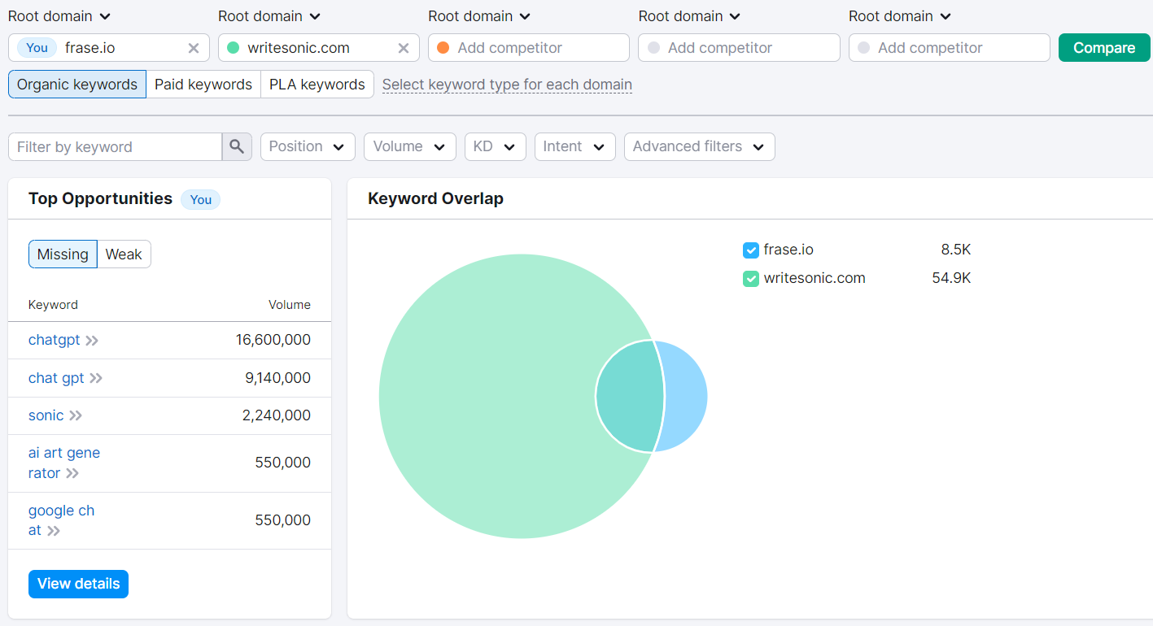Click the 8.5K keyword count
1153x626 pixels.
(x=956, y=250)
